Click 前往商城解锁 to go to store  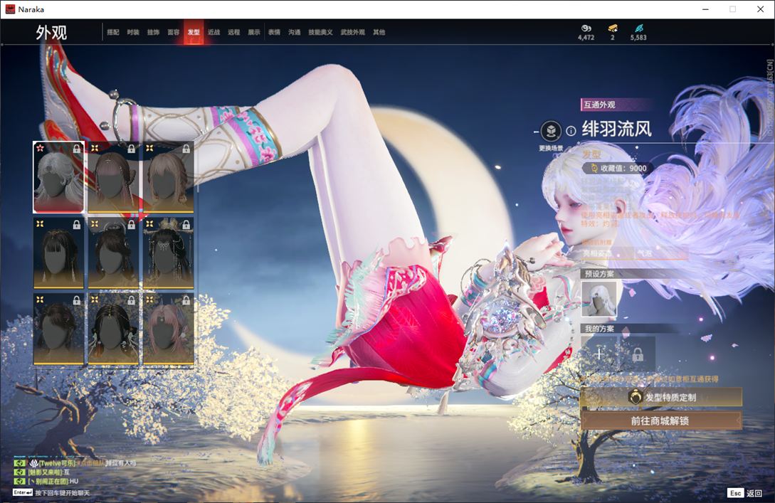(661, 420)
